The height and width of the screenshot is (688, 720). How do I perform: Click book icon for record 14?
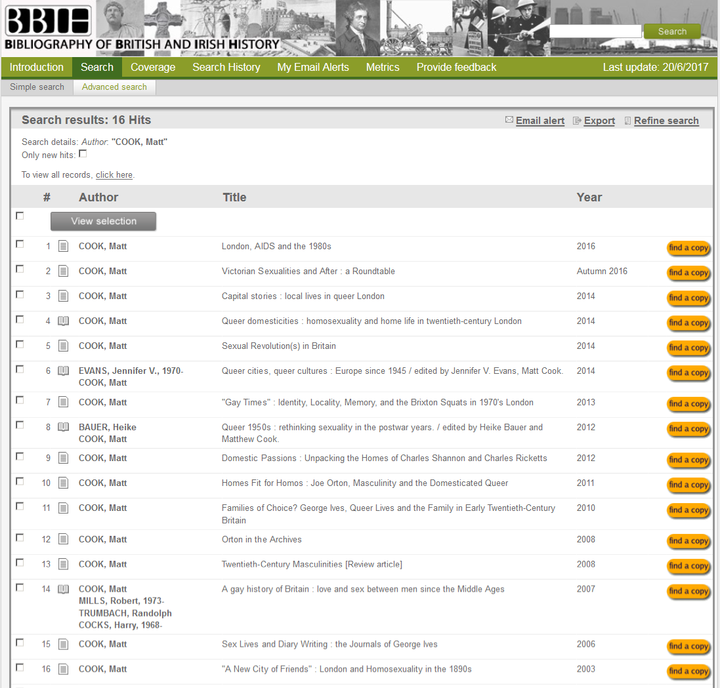coord(63,590)
